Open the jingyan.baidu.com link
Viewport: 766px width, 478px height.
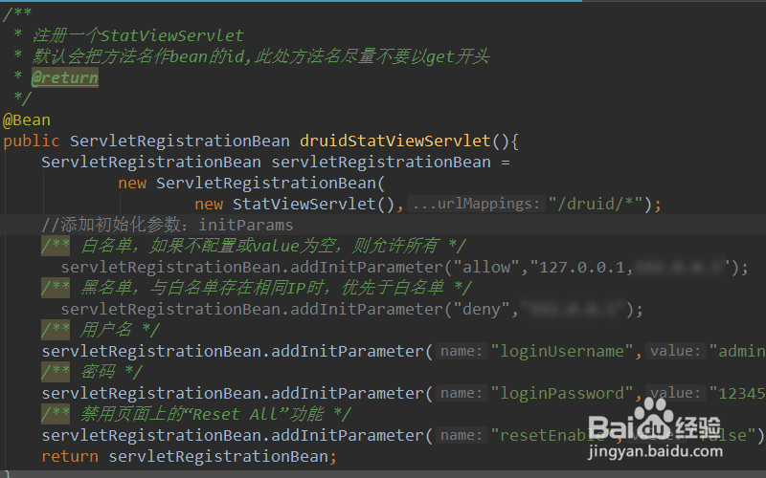(655, 451)
